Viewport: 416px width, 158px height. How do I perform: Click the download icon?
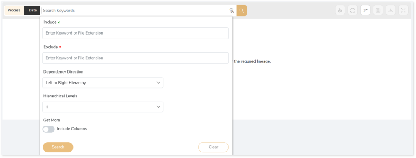point(390,10)
